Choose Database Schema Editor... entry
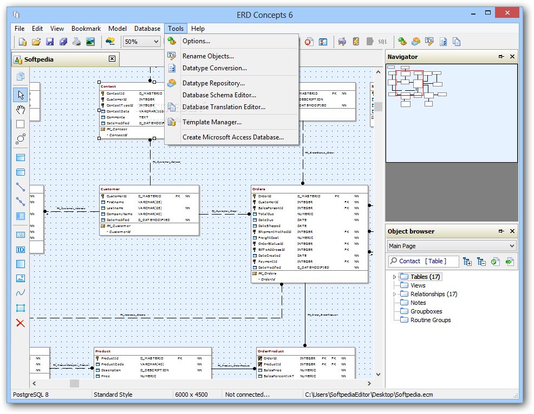Viewport: 534px width, 414px height. click(x=232, y=95)
